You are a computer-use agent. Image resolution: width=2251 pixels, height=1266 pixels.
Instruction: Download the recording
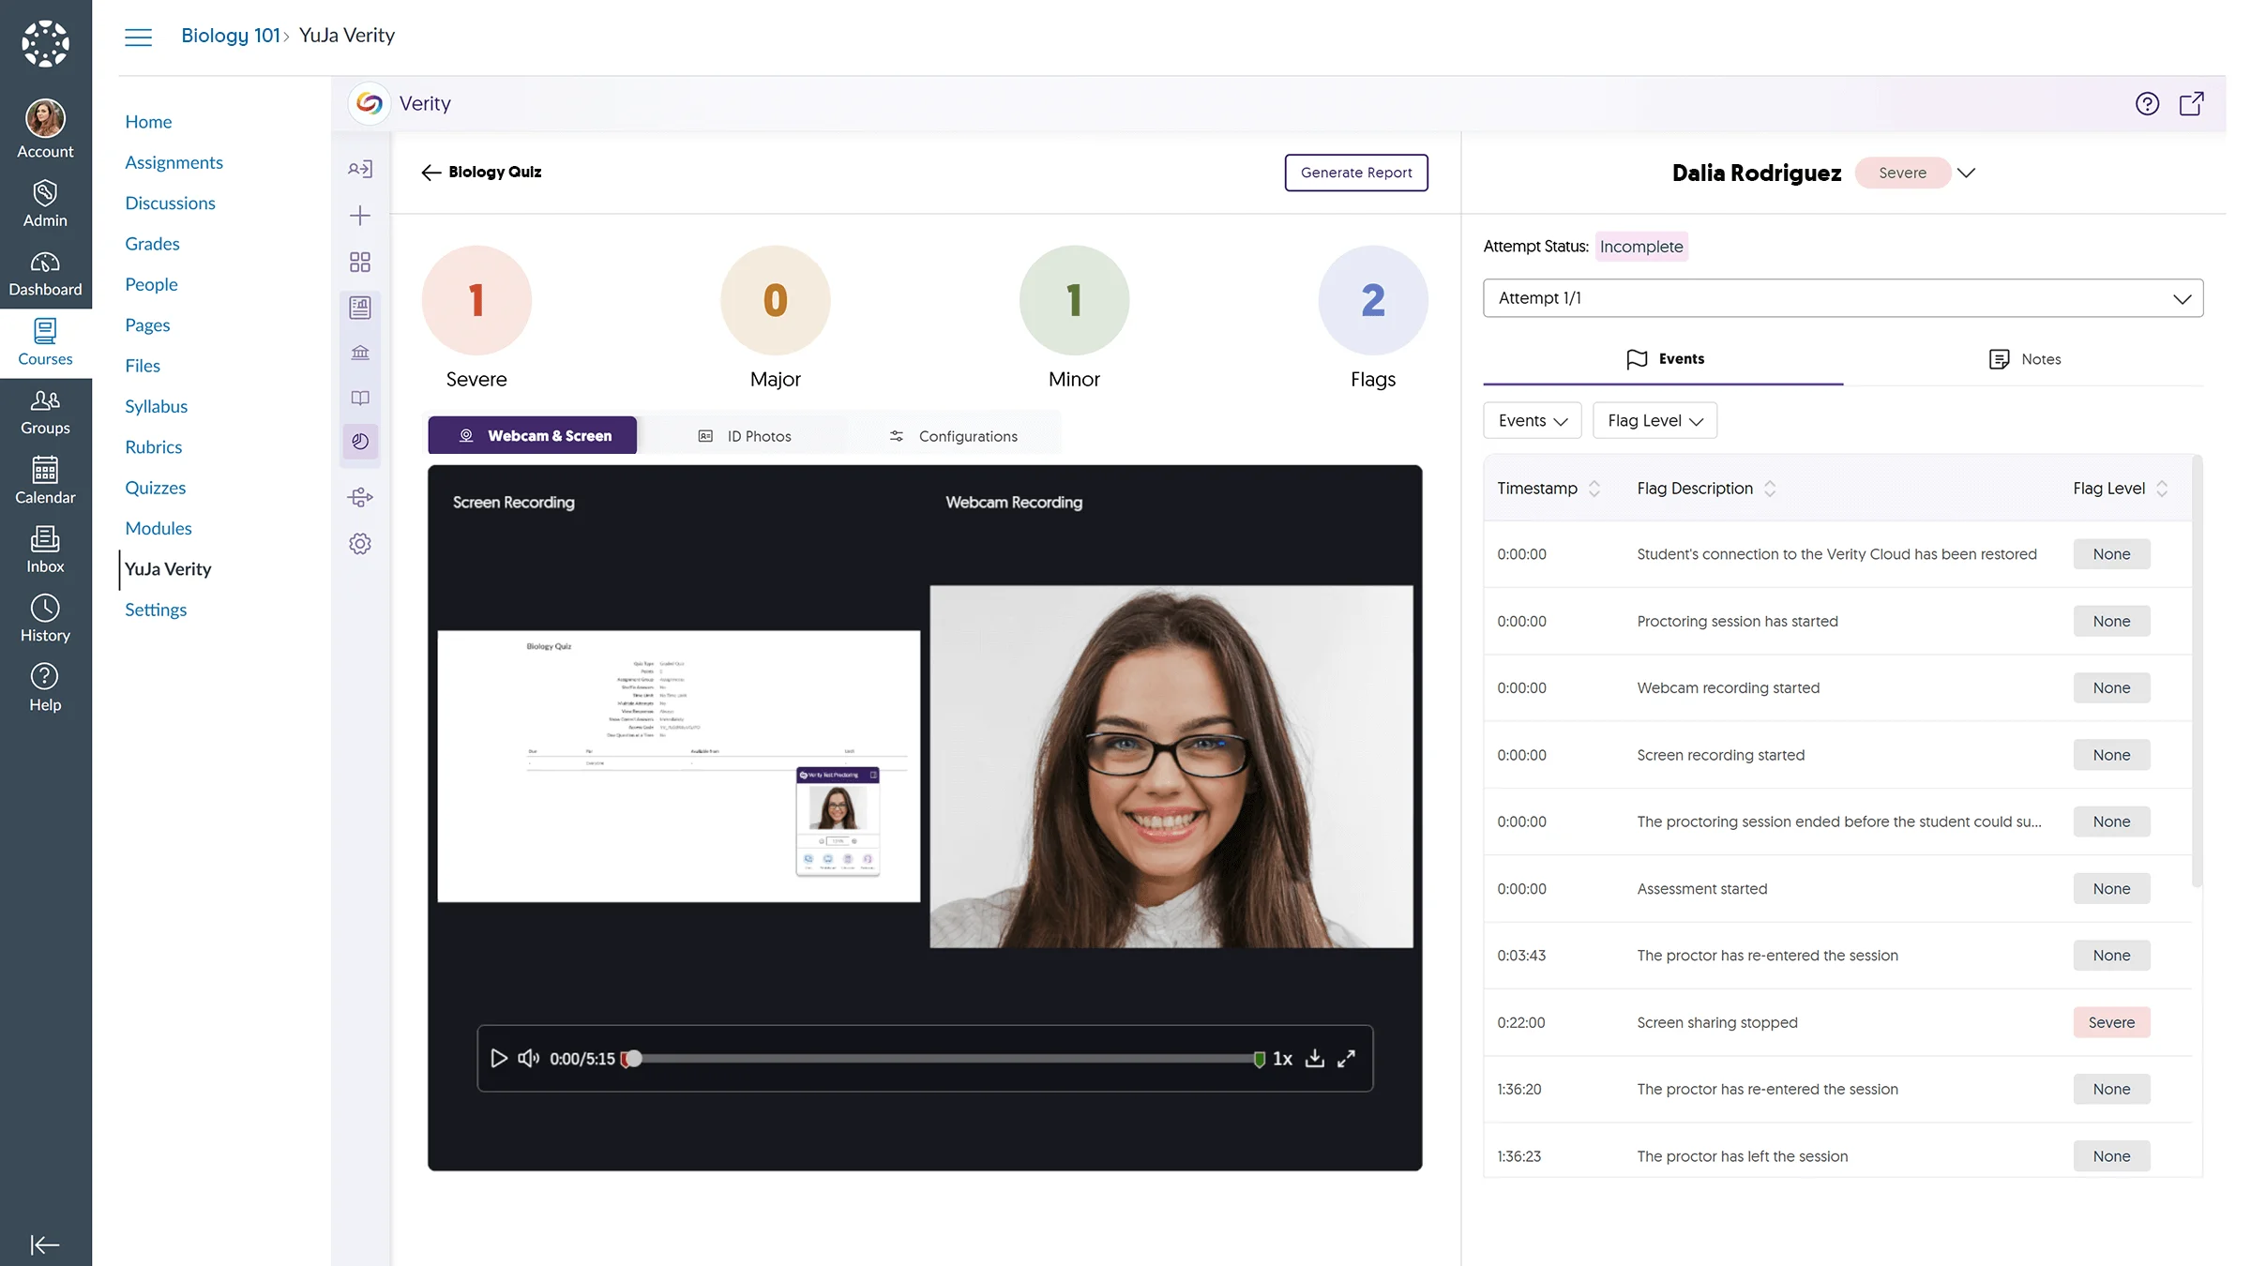[x=1315, y=1058]
